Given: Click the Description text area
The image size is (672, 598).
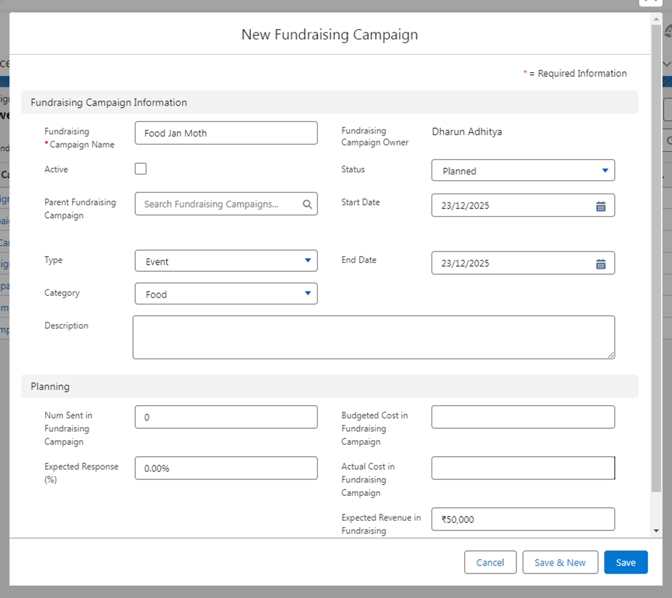Looking at the screenshot, I should (373, 337).
